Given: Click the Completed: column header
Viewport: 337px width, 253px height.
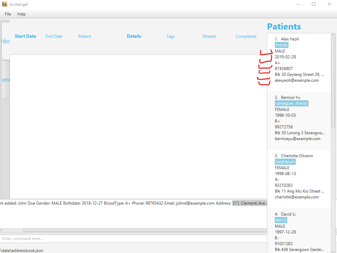Looking at the screenshot, I should [246, 36].
